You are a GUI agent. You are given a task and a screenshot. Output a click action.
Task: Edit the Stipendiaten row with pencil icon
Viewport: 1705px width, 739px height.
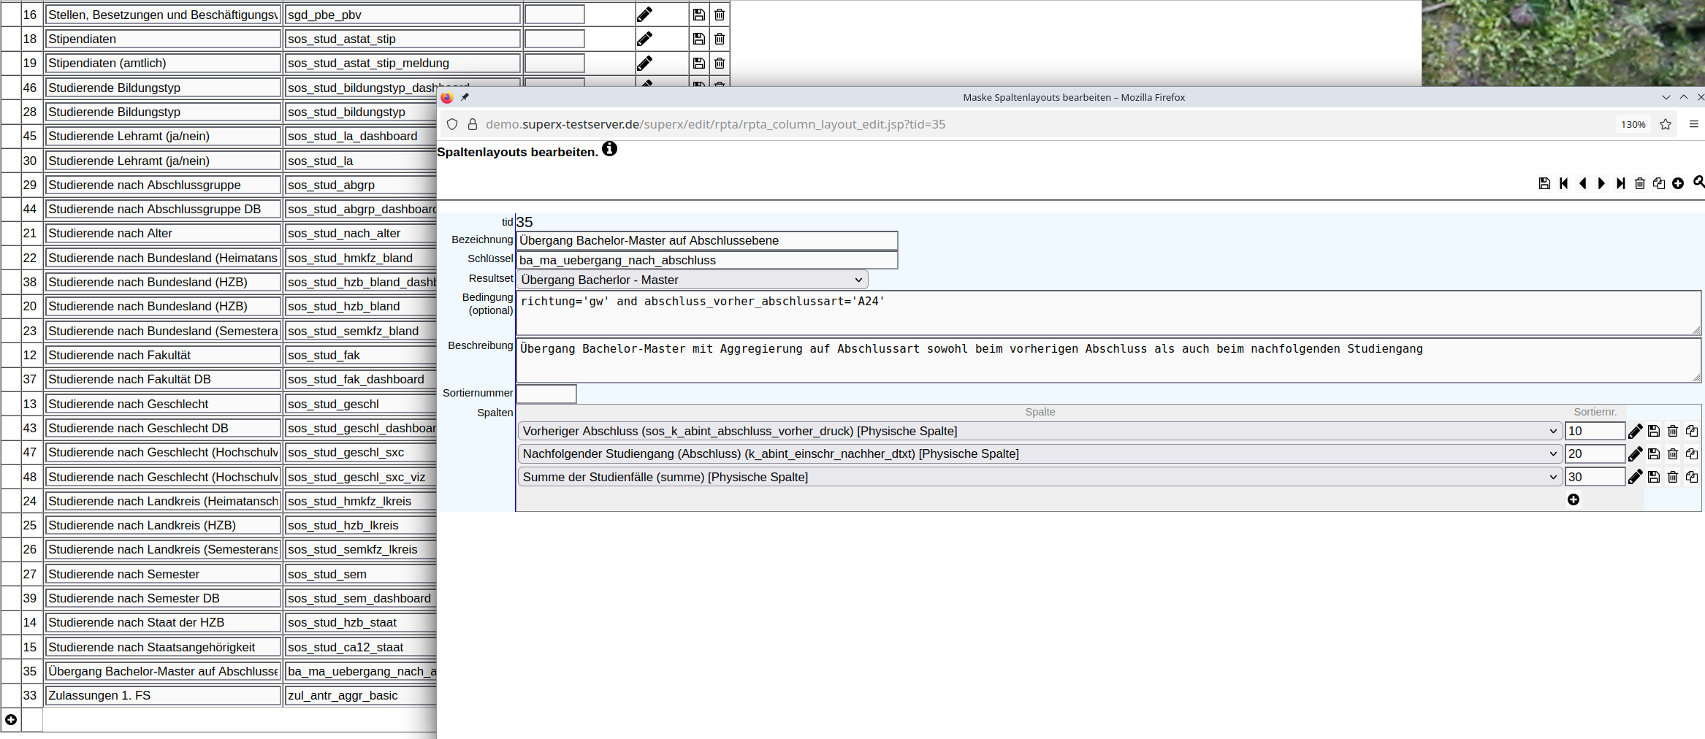[644, 39]
